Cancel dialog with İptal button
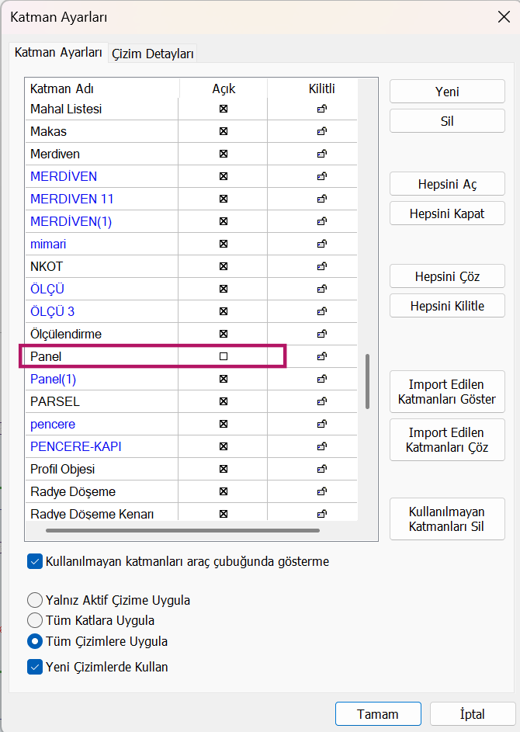Viewport: 520px width, 732px height. [x=473, y=714]
